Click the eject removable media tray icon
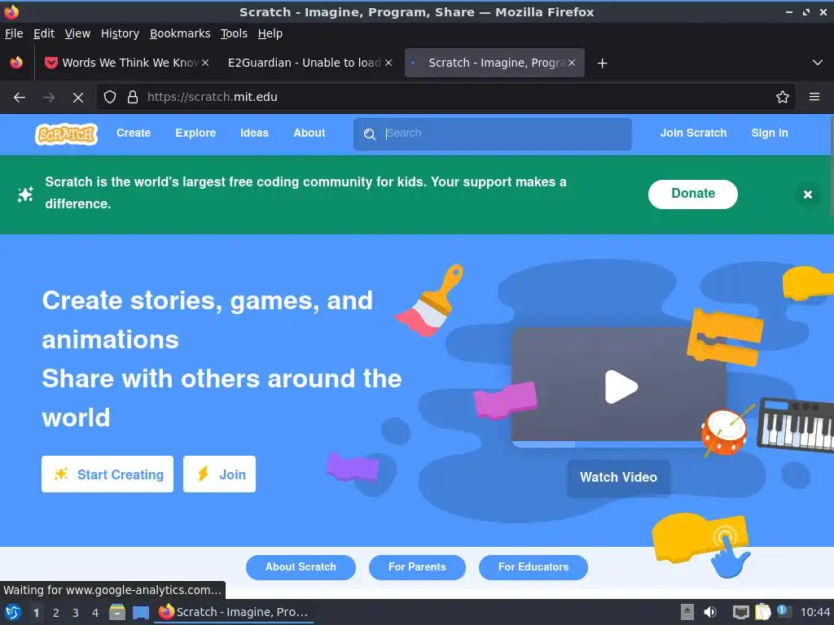The height and width of the screenshot is (625, 834). [687, 612]
